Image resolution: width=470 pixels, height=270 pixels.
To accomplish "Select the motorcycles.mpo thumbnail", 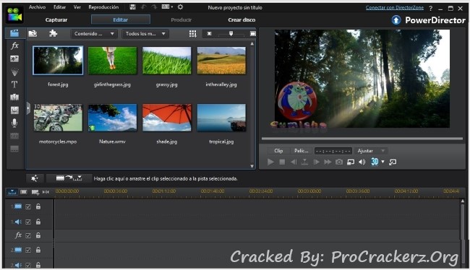I will (58, 118).
